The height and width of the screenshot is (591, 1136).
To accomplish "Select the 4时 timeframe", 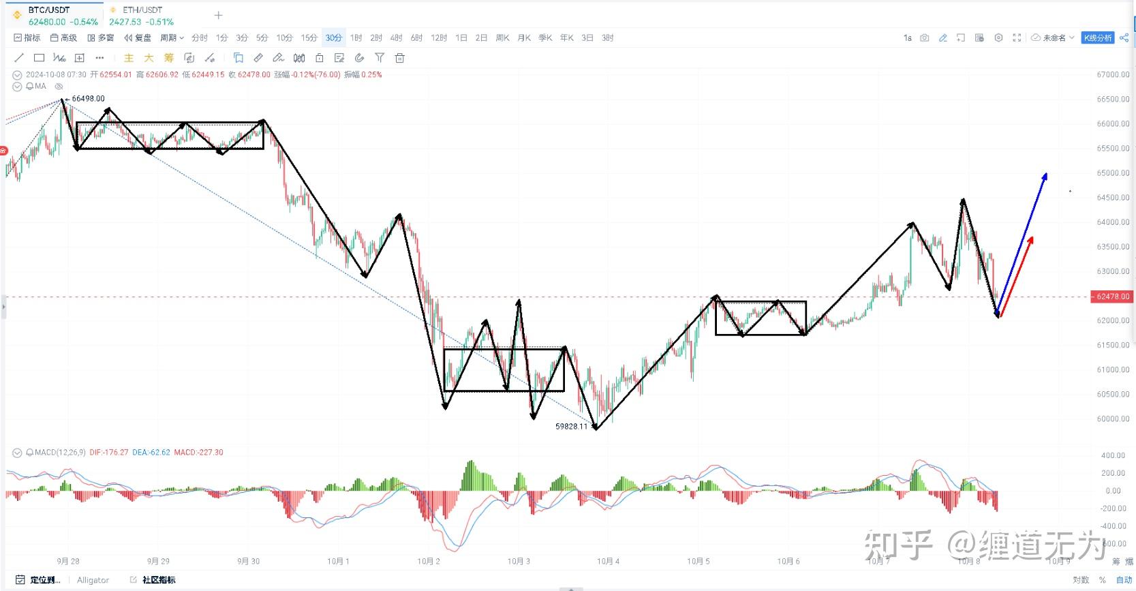I will coord(396,38).
